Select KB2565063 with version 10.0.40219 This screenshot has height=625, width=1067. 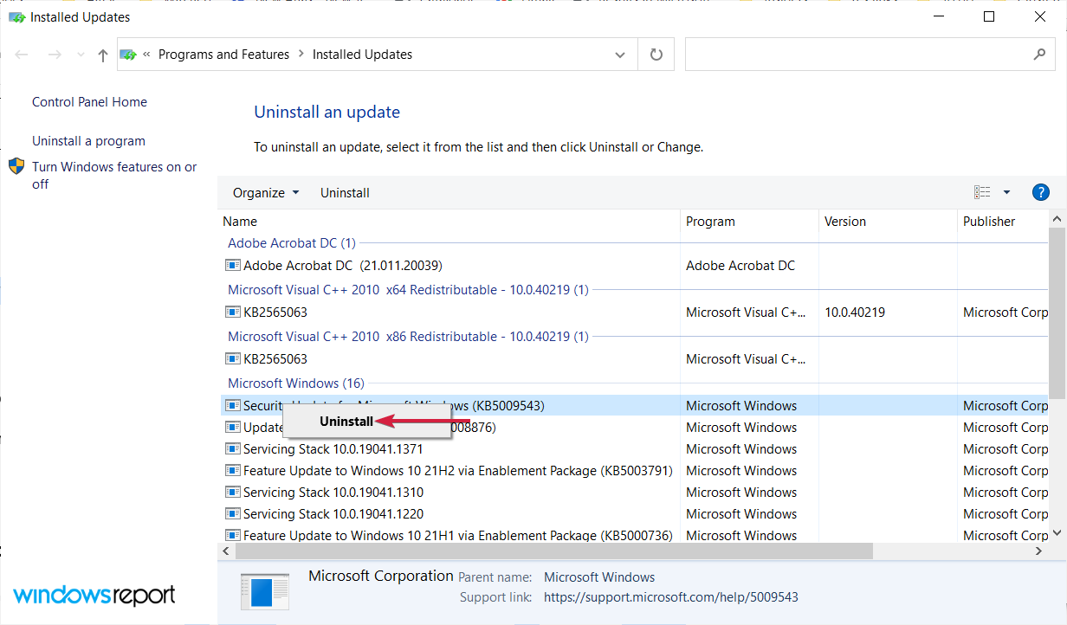coord(275,312)
